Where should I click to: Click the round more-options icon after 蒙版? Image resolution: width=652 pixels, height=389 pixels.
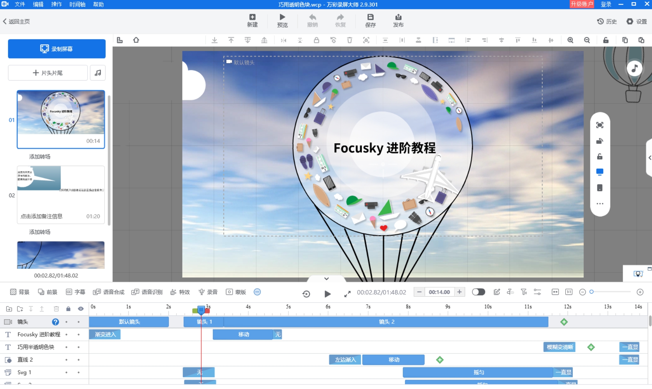[257, 292]
